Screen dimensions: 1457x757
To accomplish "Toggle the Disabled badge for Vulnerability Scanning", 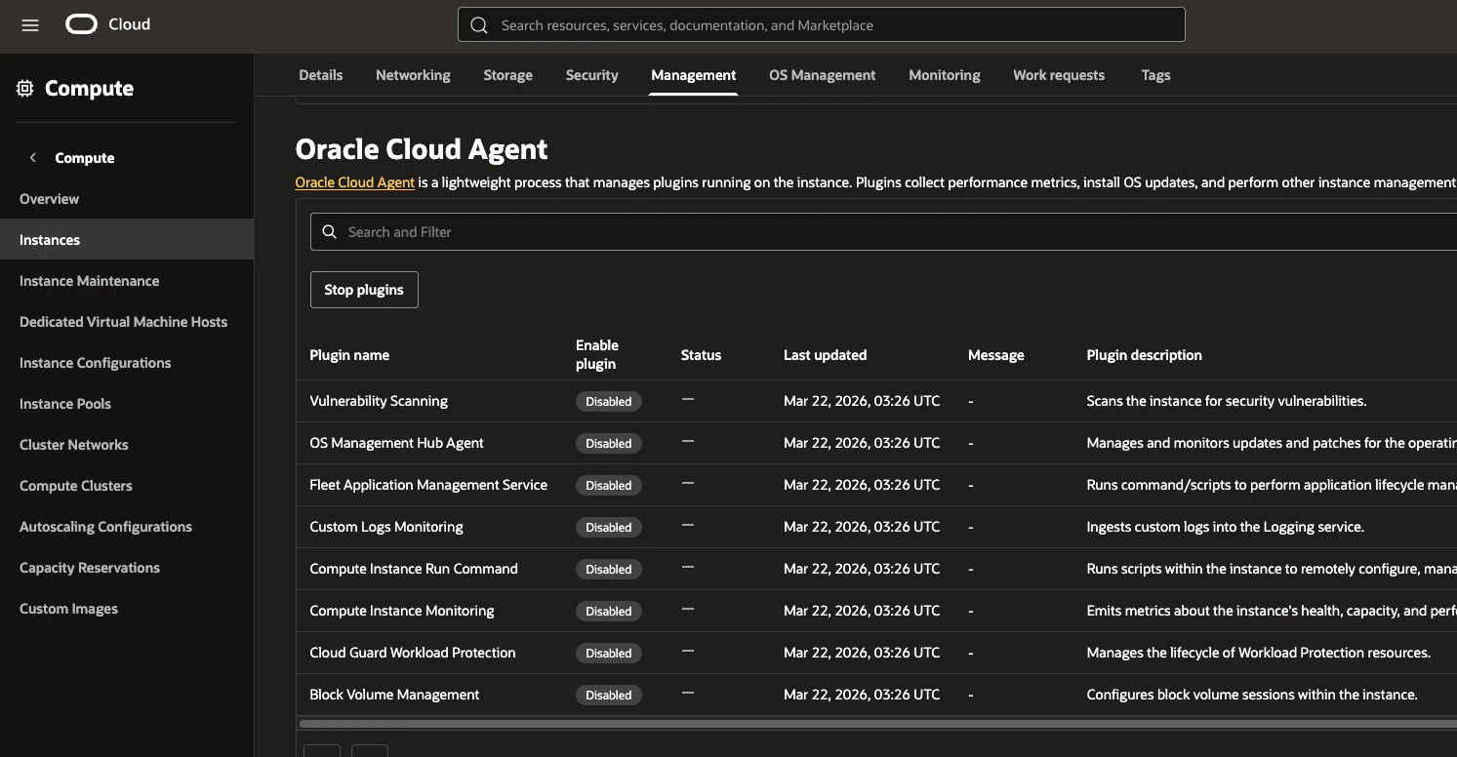I will pos(609,401).
